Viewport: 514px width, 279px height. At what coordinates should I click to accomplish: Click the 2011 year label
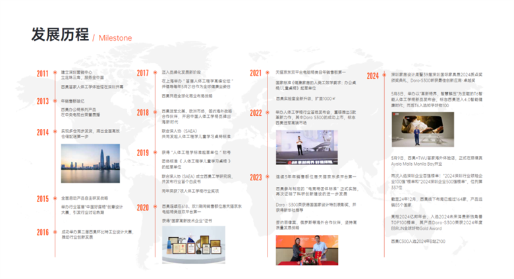point(43,73)
